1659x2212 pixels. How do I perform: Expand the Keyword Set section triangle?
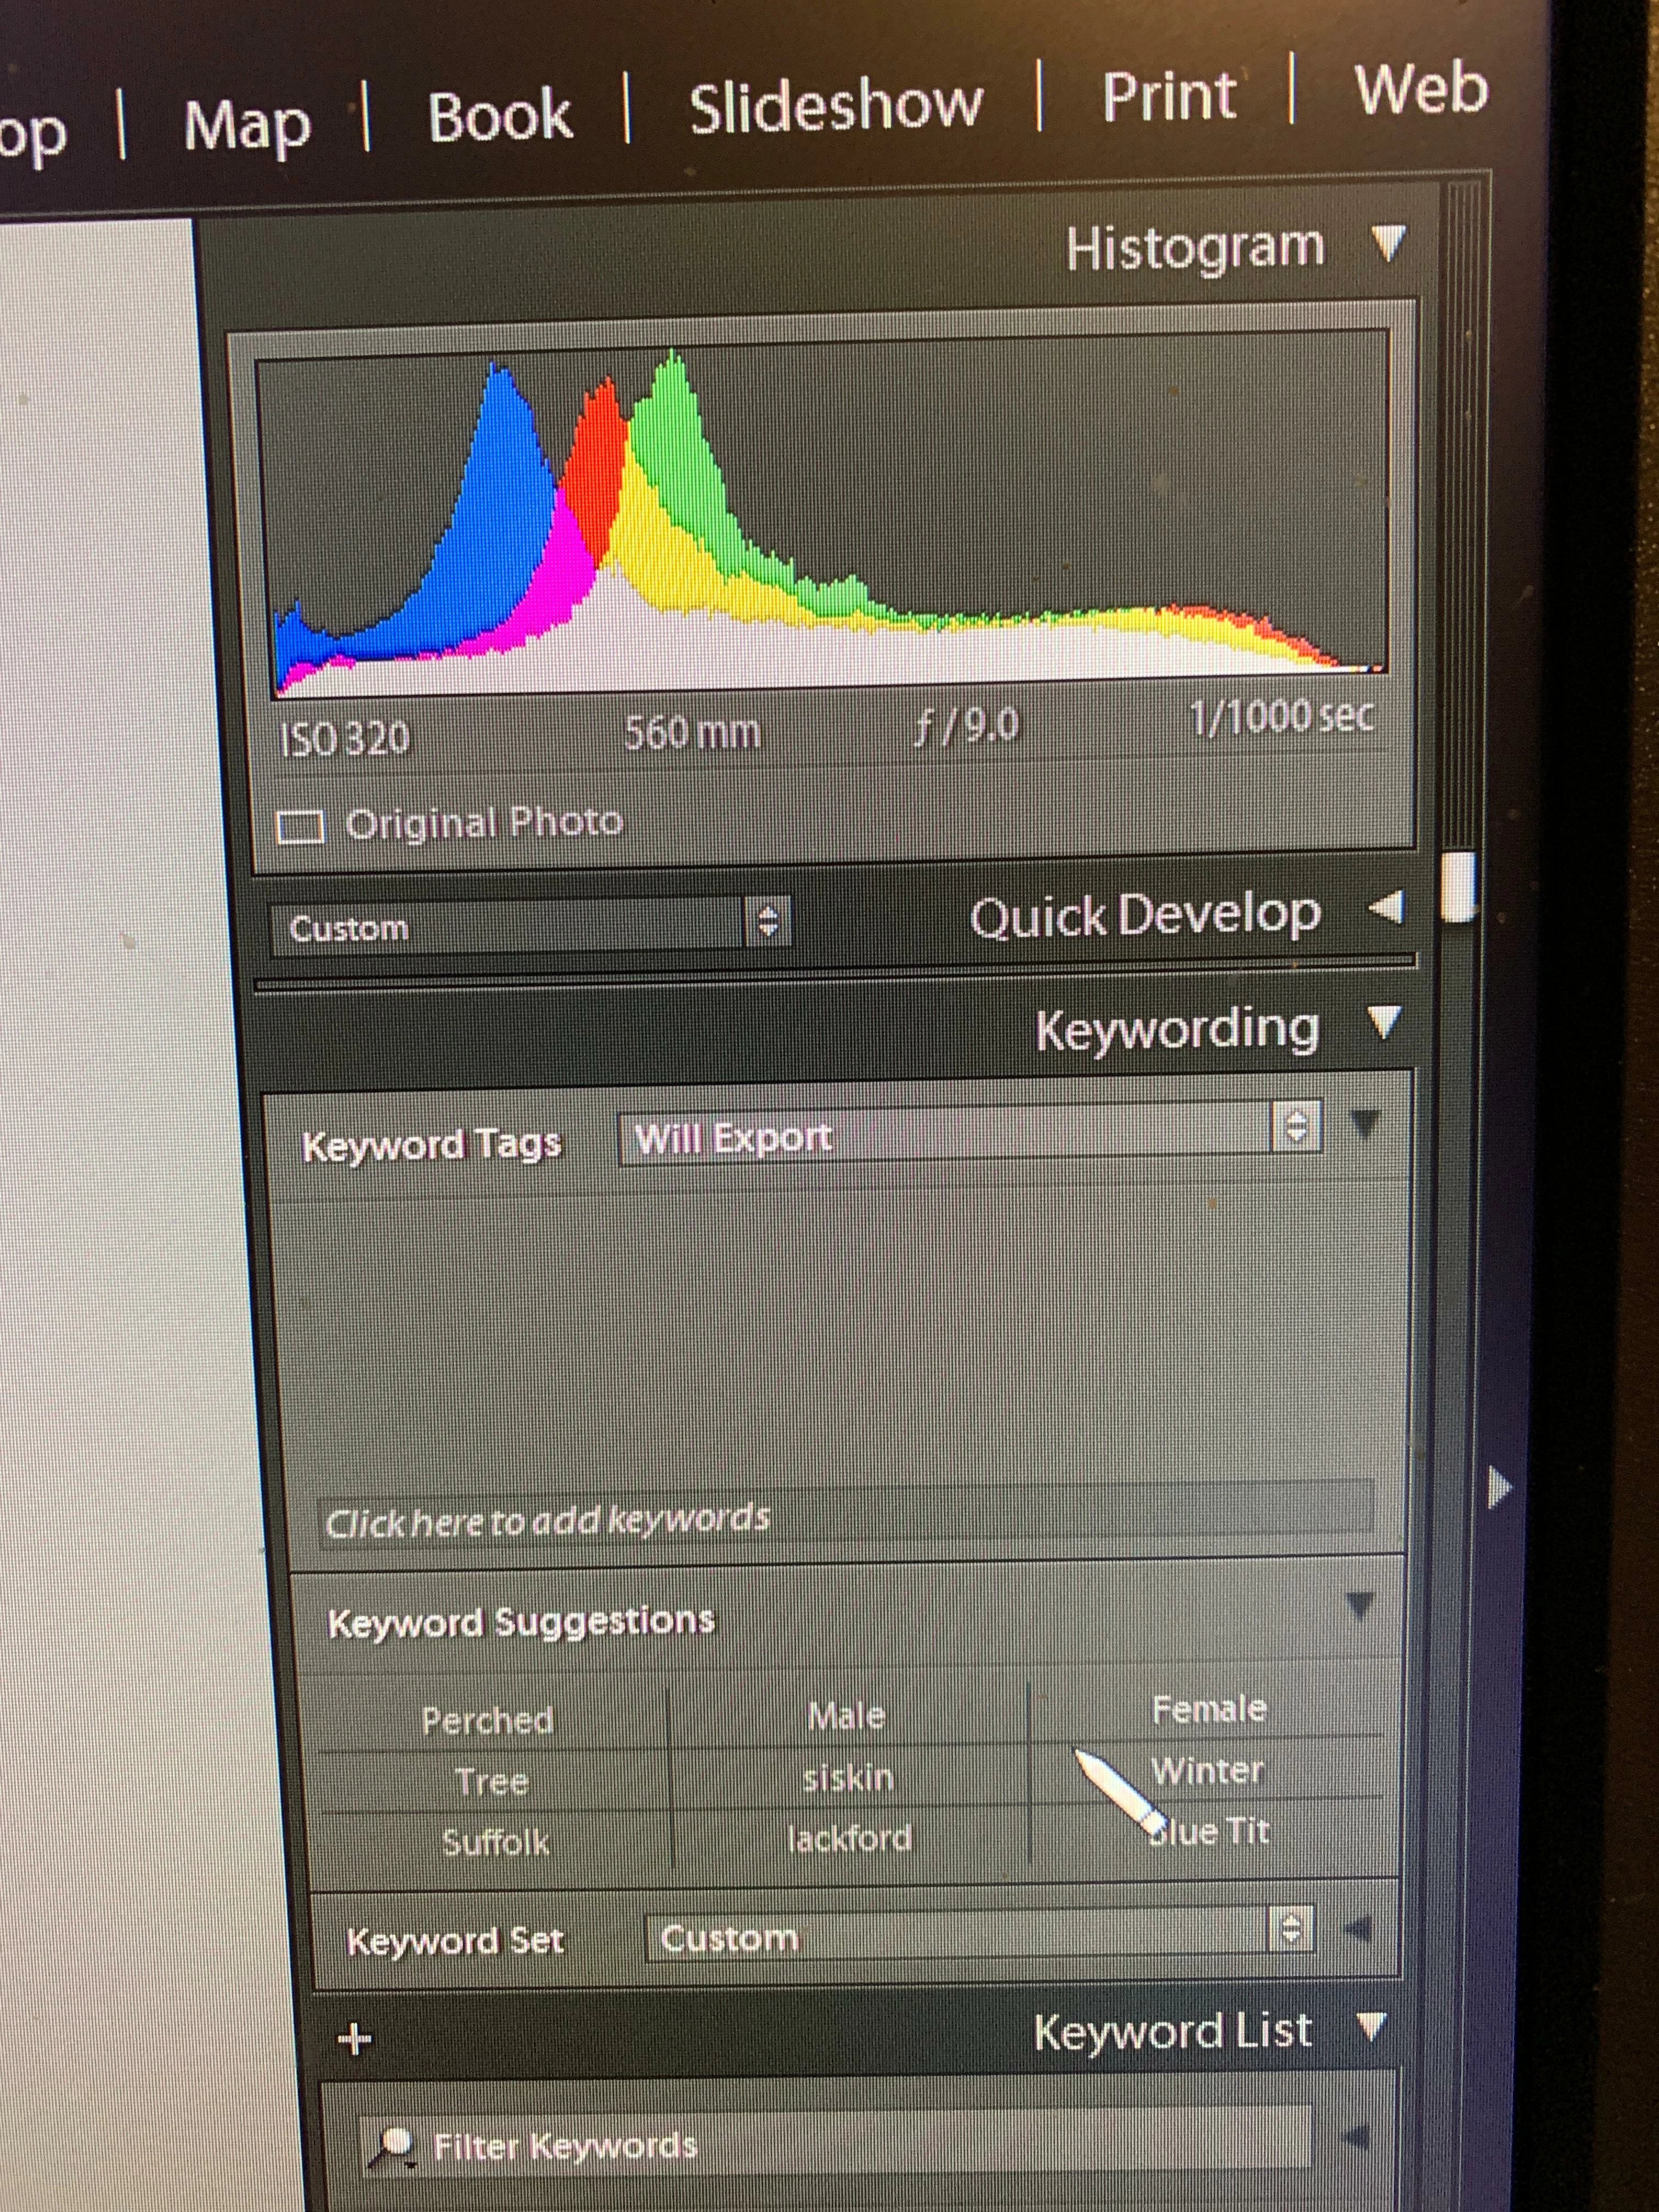point(1358,1929)
